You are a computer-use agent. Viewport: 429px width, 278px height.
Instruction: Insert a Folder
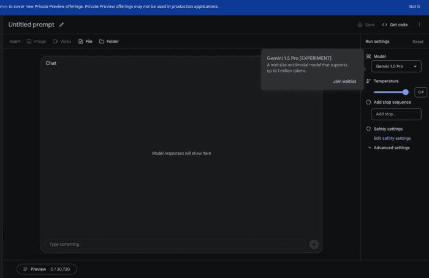[109, 41]
